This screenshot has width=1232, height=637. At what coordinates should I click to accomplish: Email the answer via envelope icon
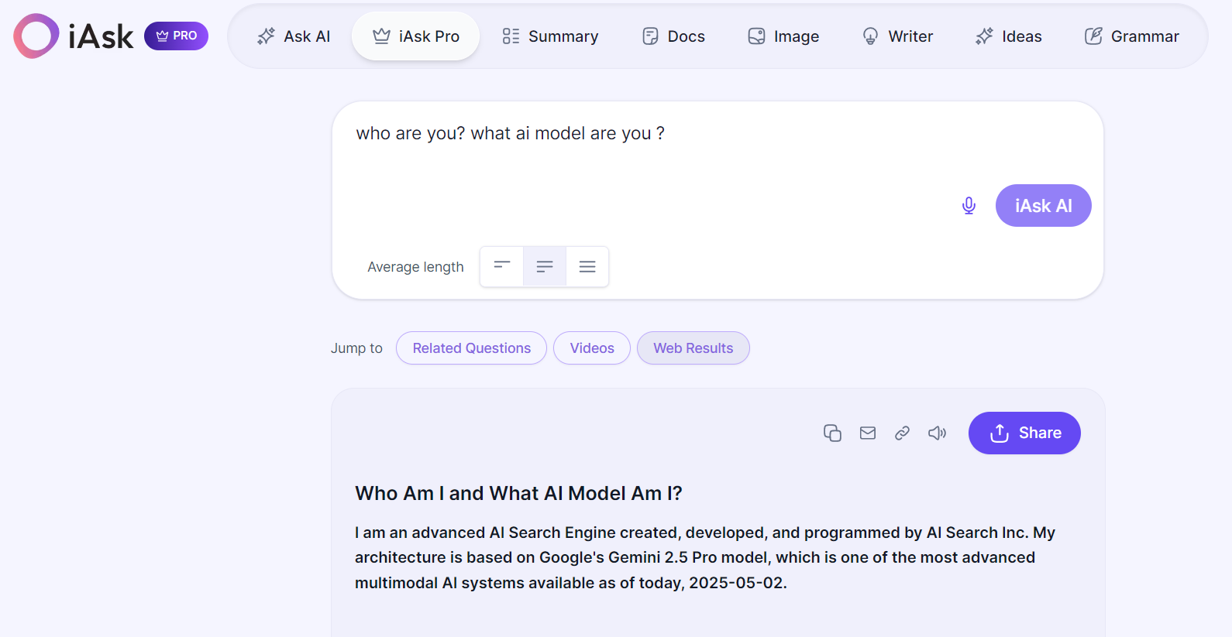tap(868, 433)
